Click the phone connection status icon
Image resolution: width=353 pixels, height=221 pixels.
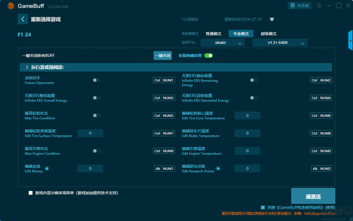(x=293, y=6)
